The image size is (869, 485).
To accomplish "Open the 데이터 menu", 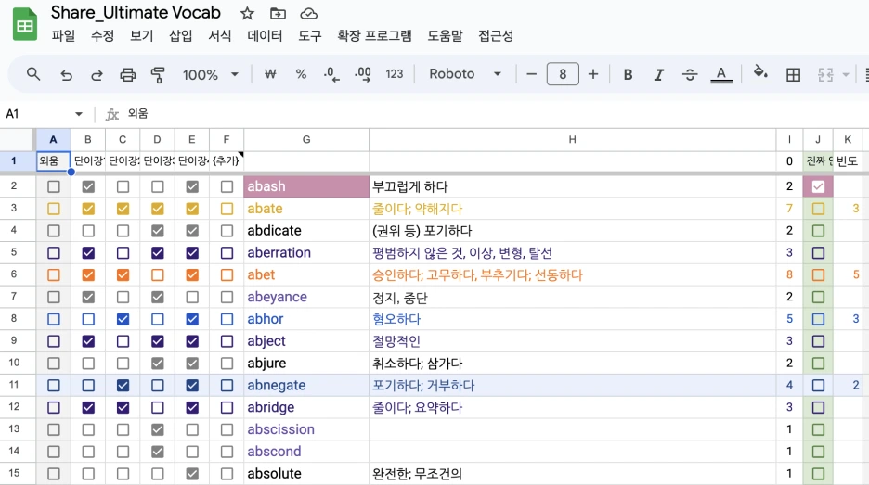I will click(x=265, y=36).
